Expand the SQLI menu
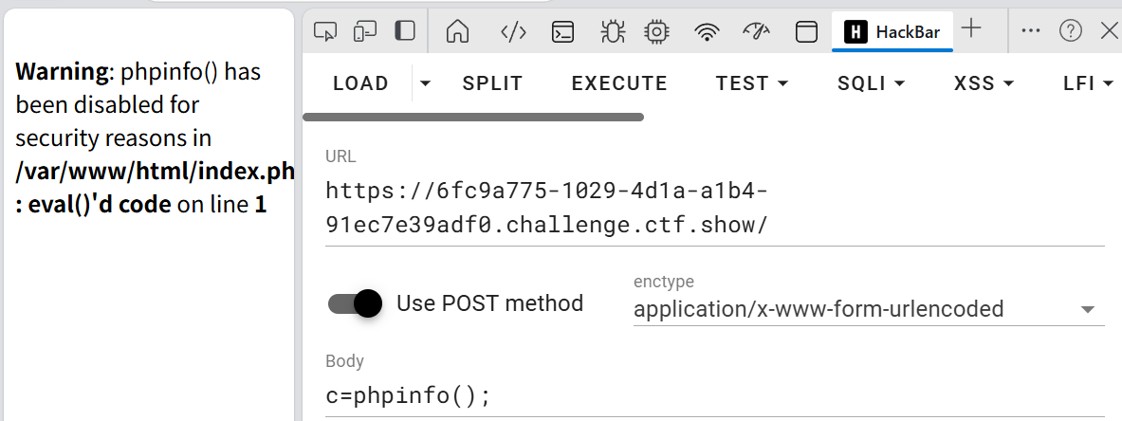The height and width of the screenshot is (421, 1122). pos(871,83)
